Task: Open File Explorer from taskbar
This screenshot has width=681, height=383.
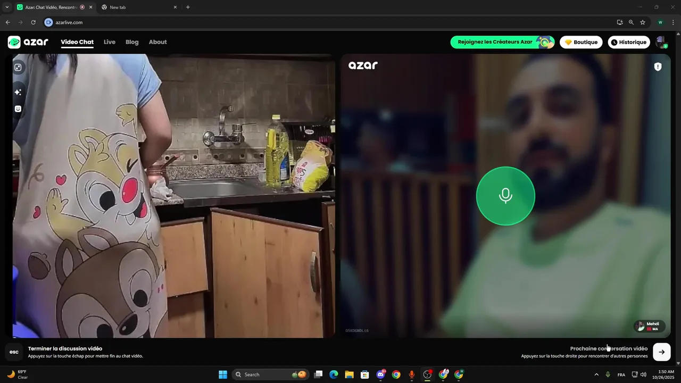Action: (x=349, y=374)
